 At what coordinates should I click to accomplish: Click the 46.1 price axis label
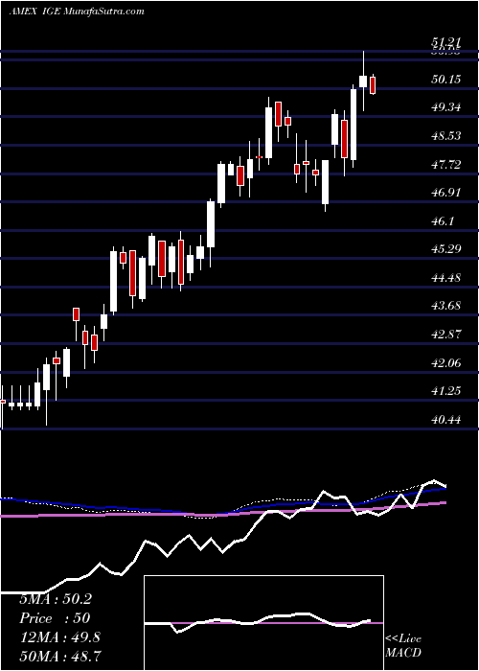click(443, 220)
